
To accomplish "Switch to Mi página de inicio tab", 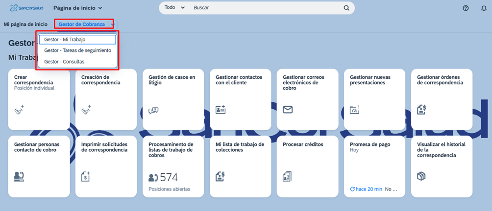I will (25, 24).
